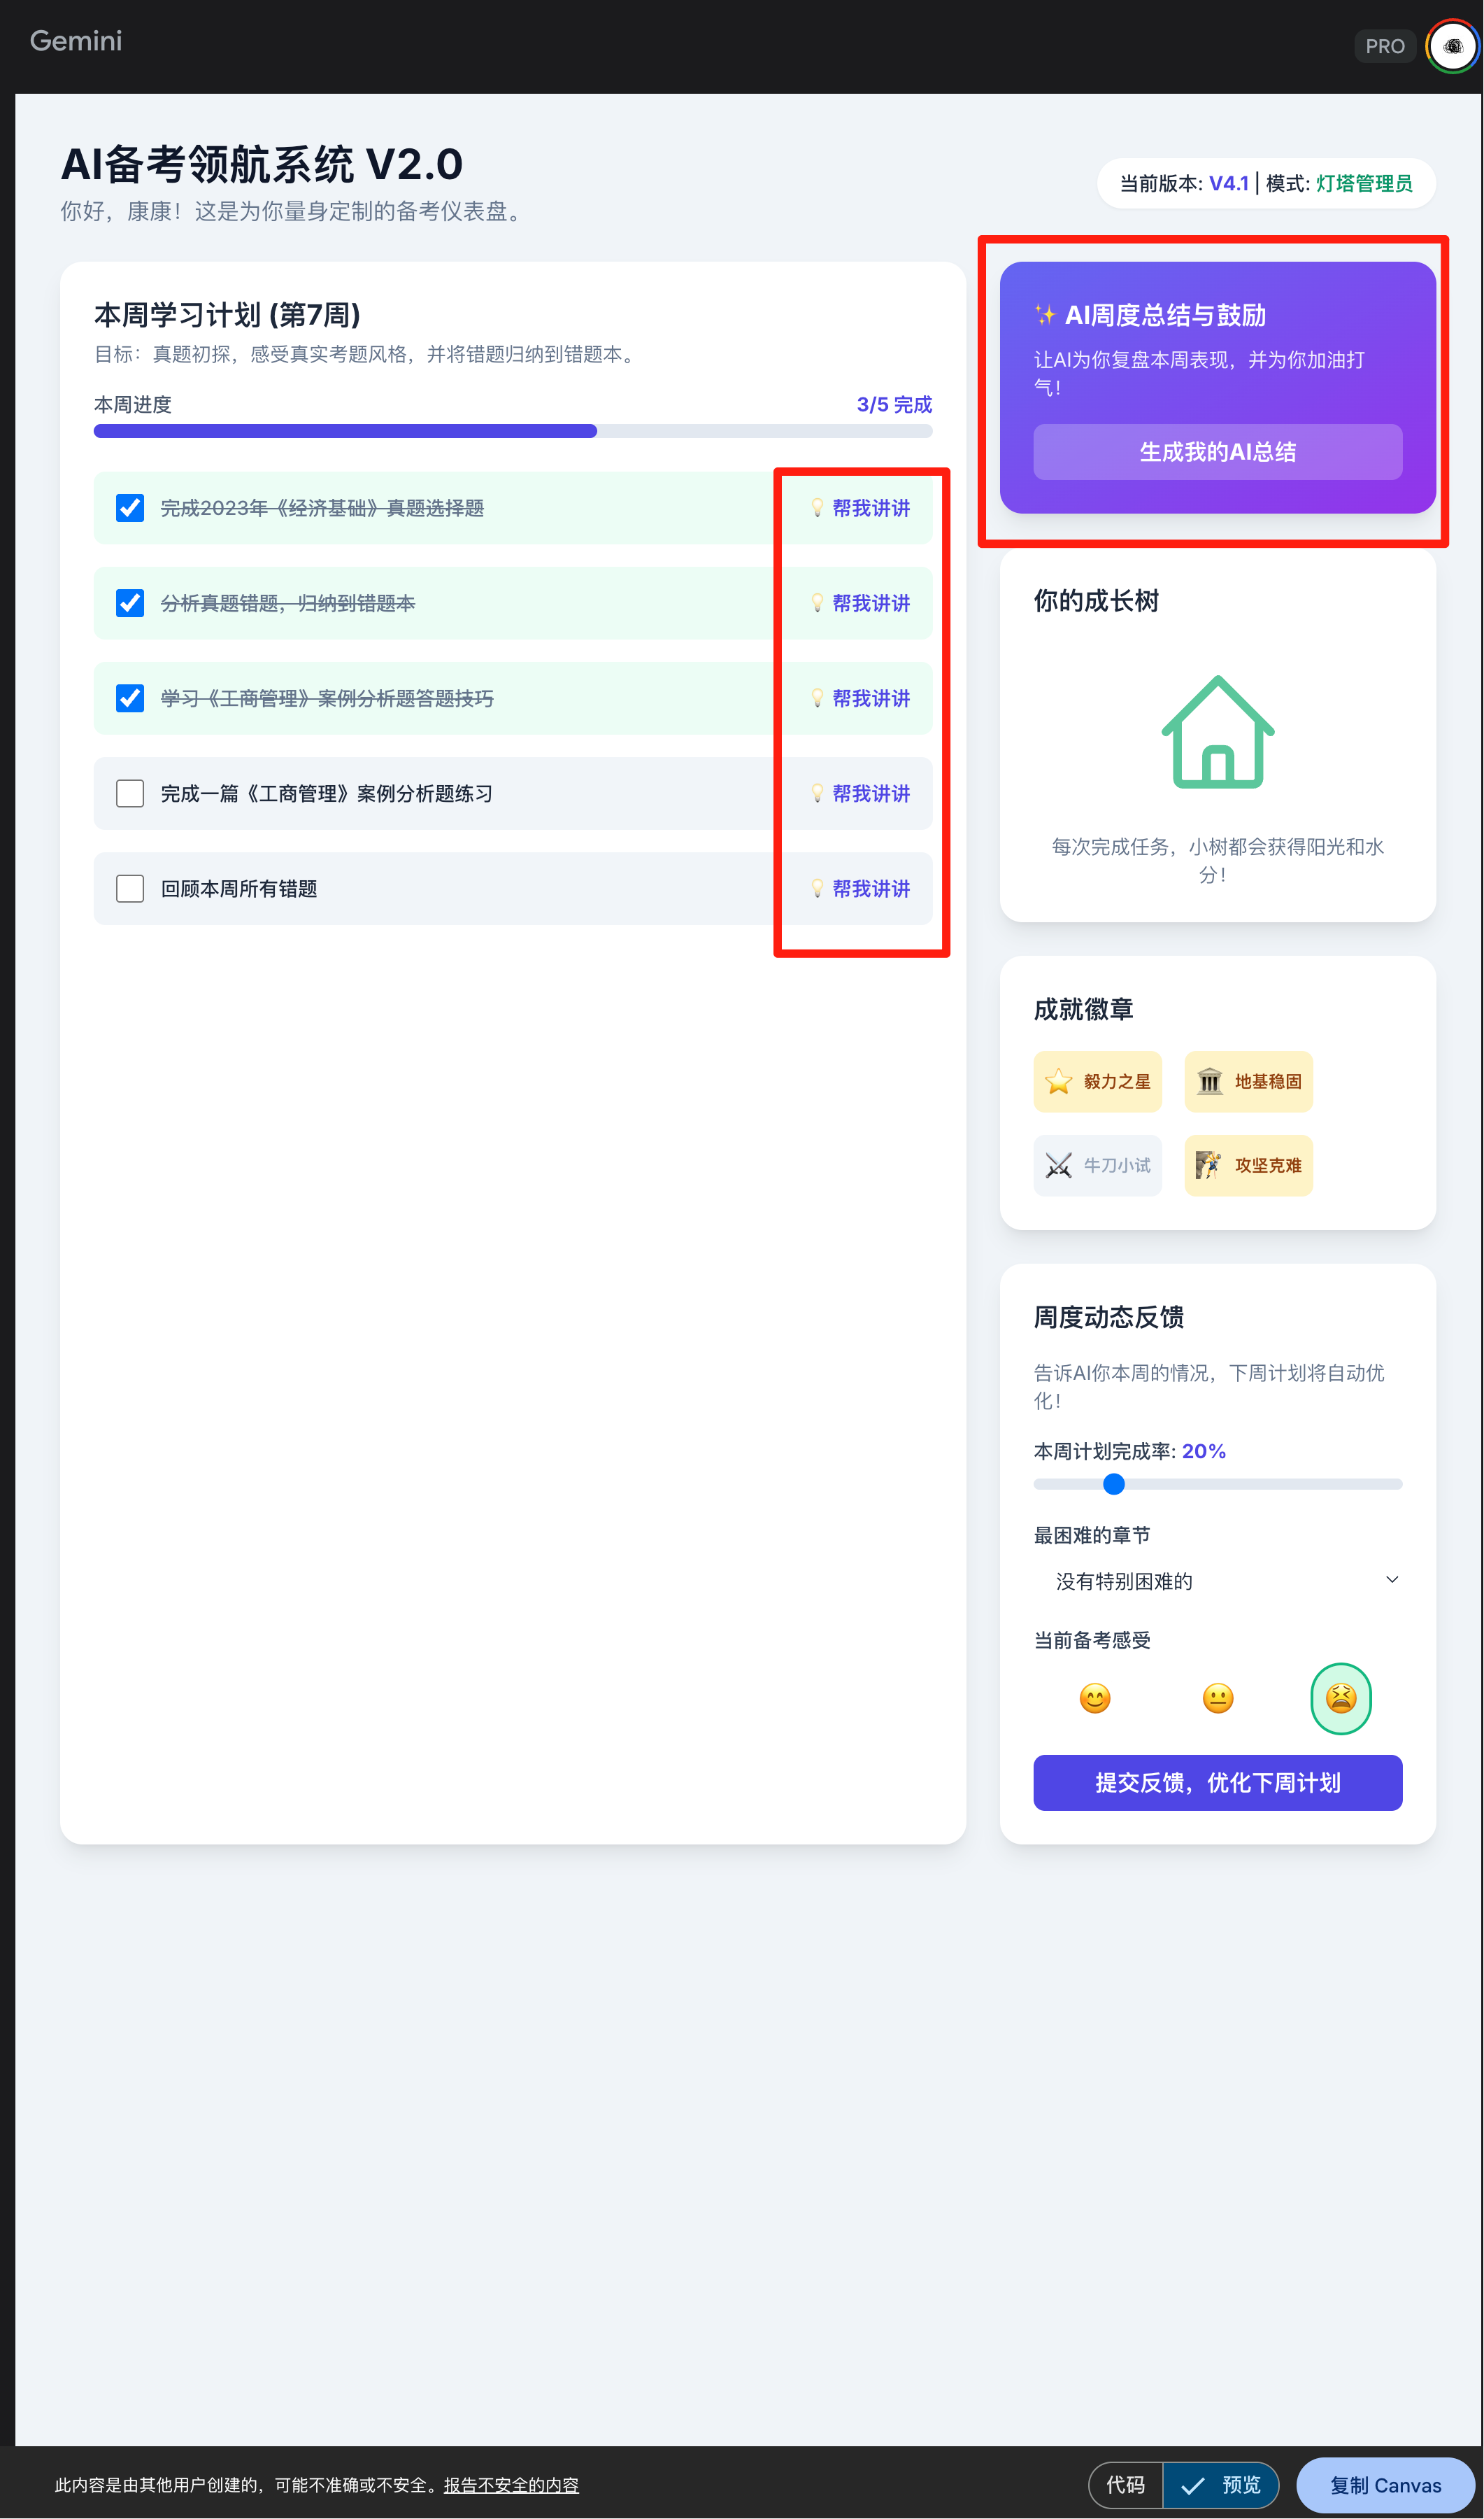Click the PRO badge in the header
Viewport: 1484px width, 2519px height.
click(1384, 46)
